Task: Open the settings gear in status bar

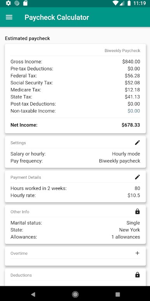Action: (8, 3)
